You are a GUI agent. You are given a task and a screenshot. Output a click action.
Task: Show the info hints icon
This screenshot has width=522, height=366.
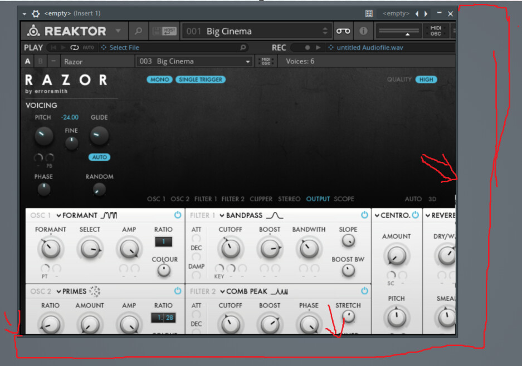363,31
